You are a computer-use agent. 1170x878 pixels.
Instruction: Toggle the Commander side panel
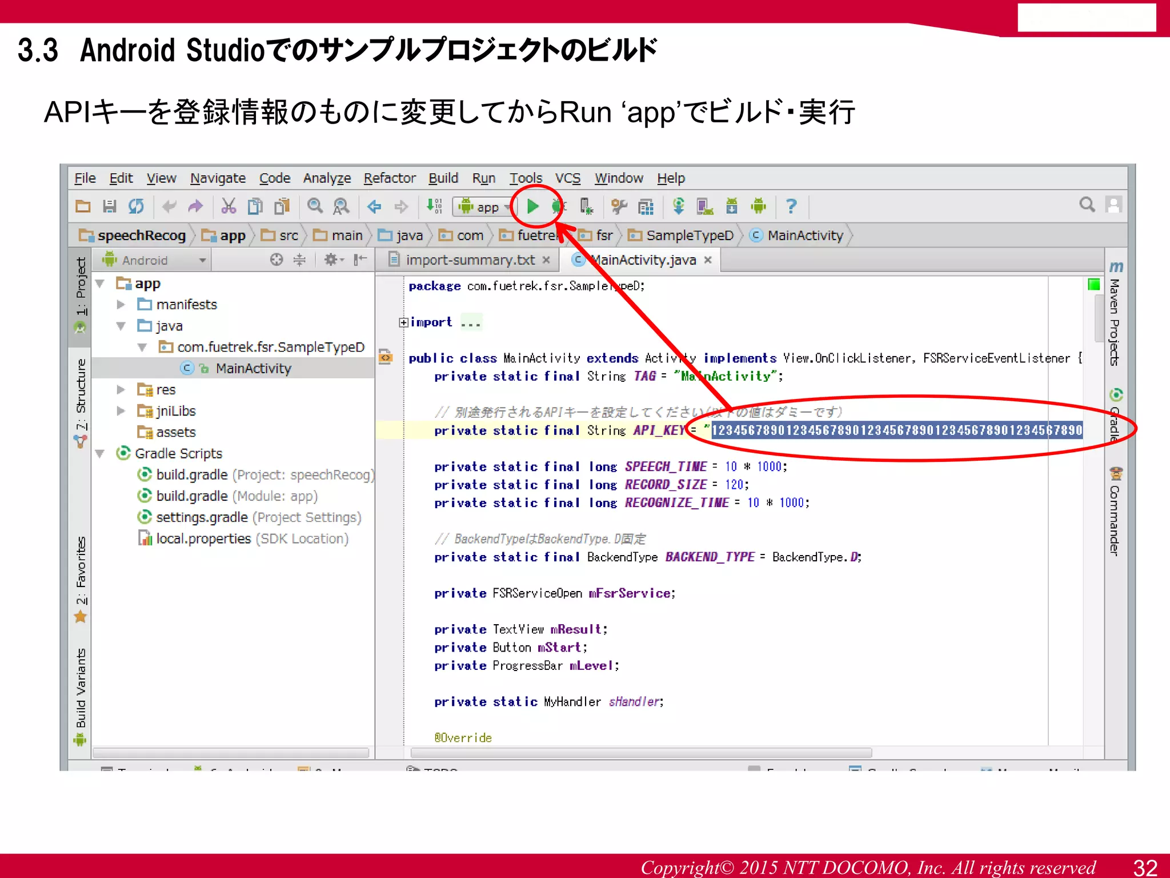coord(1115,511)
